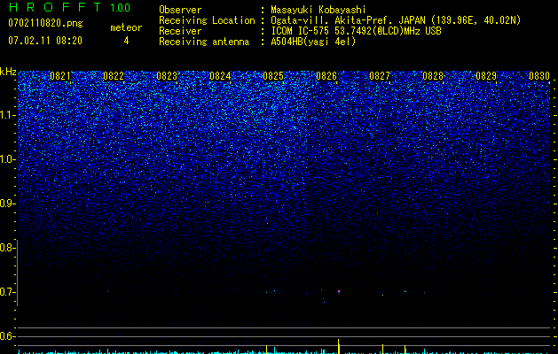Click the HROFFT 1.0.0 title text

point(70,7)
